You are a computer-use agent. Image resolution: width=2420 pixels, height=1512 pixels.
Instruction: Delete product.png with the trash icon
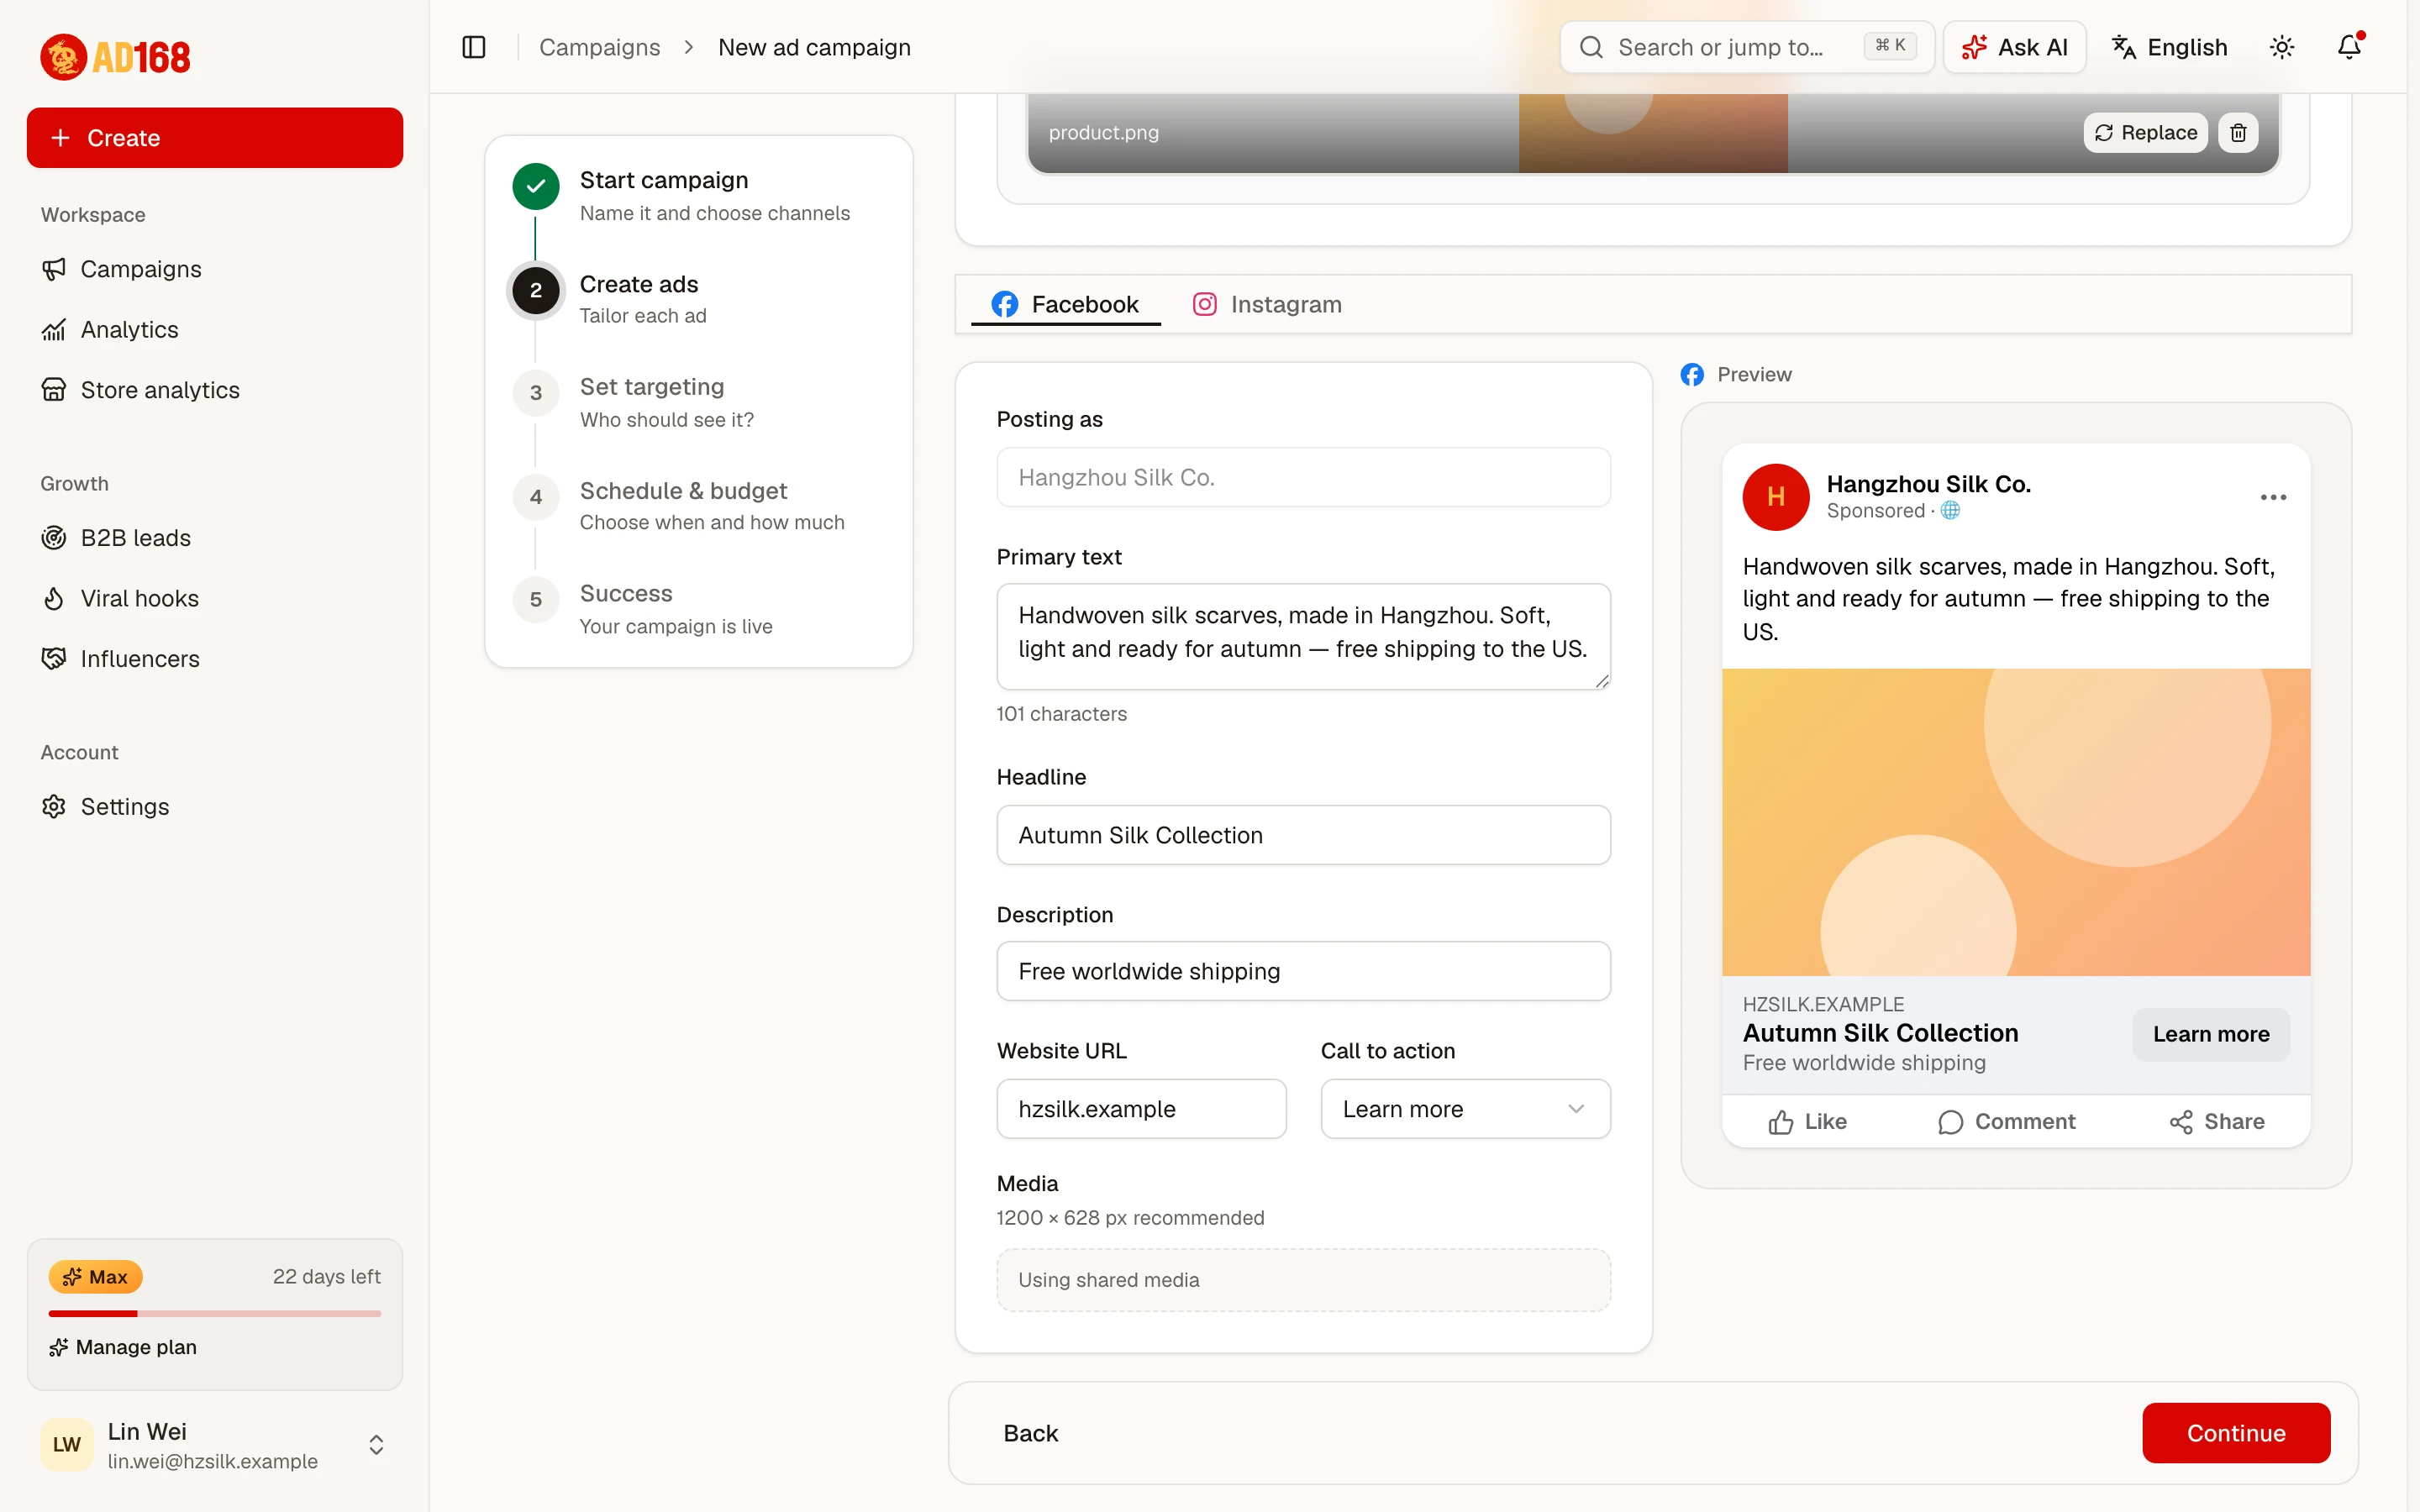(2238, 133)
